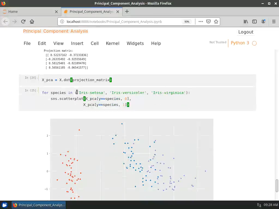Click into the X_pca dot product cell
The image size is (279, 209).
[147, 80]
